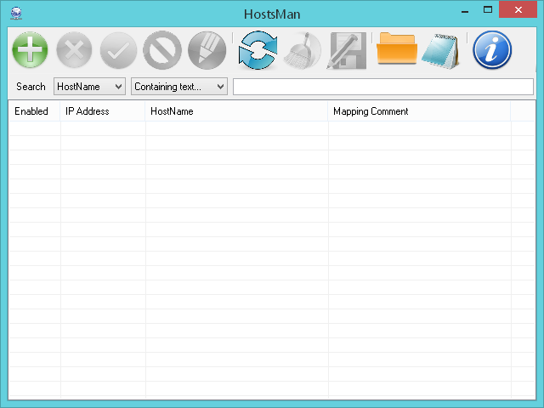Screen dimensions: 544x408
Task: Click into the search text input field
Action: tap(383, 87)
